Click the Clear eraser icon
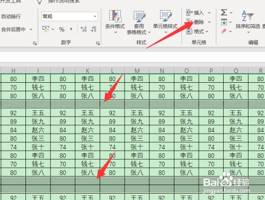The image size is (265, 200). 224,31
